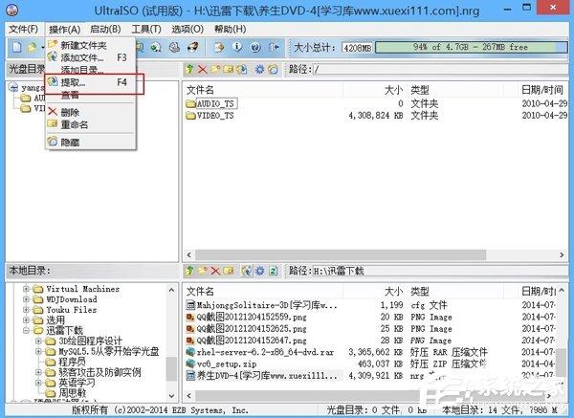Image resolution: width=574 pixels, height=418 pixels.
Task: Click the last icon in disc pane toolbar
Action: point(273,69)
